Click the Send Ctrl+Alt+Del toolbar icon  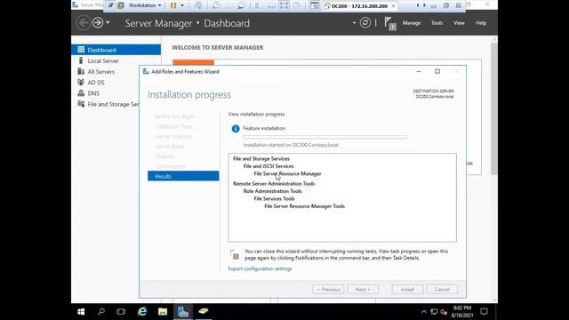click(x=198, y=5)
